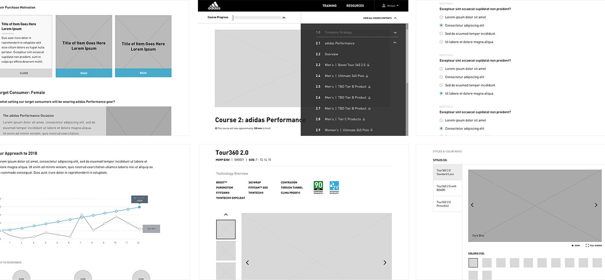The image size is (605, 280).
Task: Go to next image in Tour360 2.0 gallery
Action: pyautogui.click(x=385, y=262)
